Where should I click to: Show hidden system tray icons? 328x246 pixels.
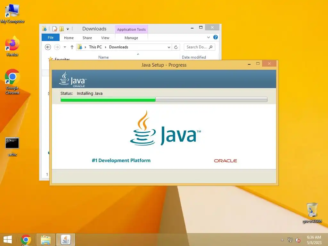pos(282,240)
